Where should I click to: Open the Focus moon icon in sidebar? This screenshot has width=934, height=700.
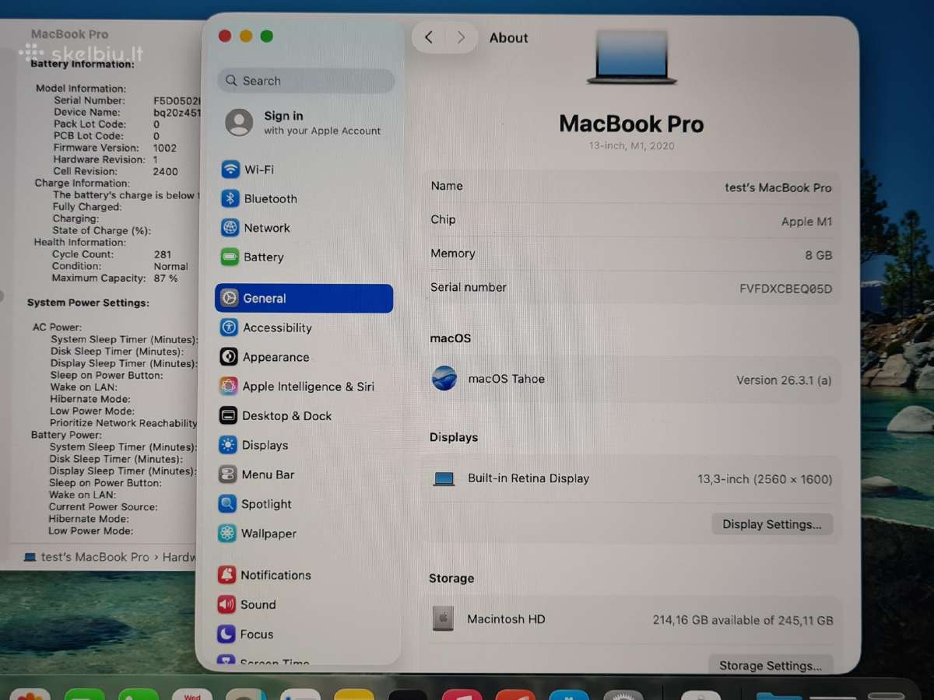coord(226,634)
